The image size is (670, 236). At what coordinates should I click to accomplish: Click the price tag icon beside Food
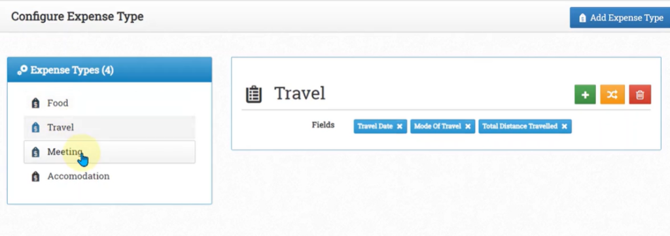pyautogui.click(x=36, y=103)
